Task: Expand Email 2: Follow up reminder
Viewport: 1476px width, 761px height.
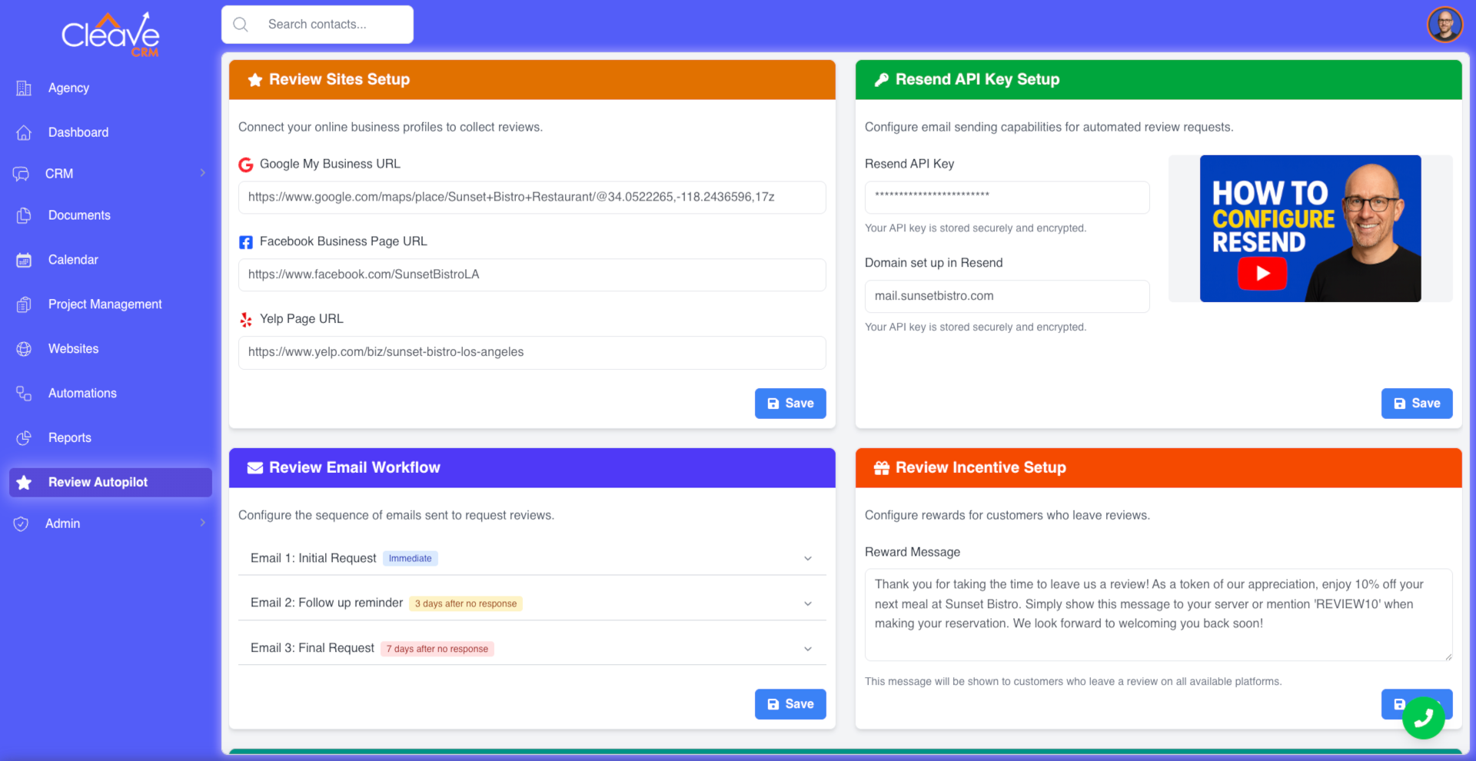Action: [x=807, y=603]
